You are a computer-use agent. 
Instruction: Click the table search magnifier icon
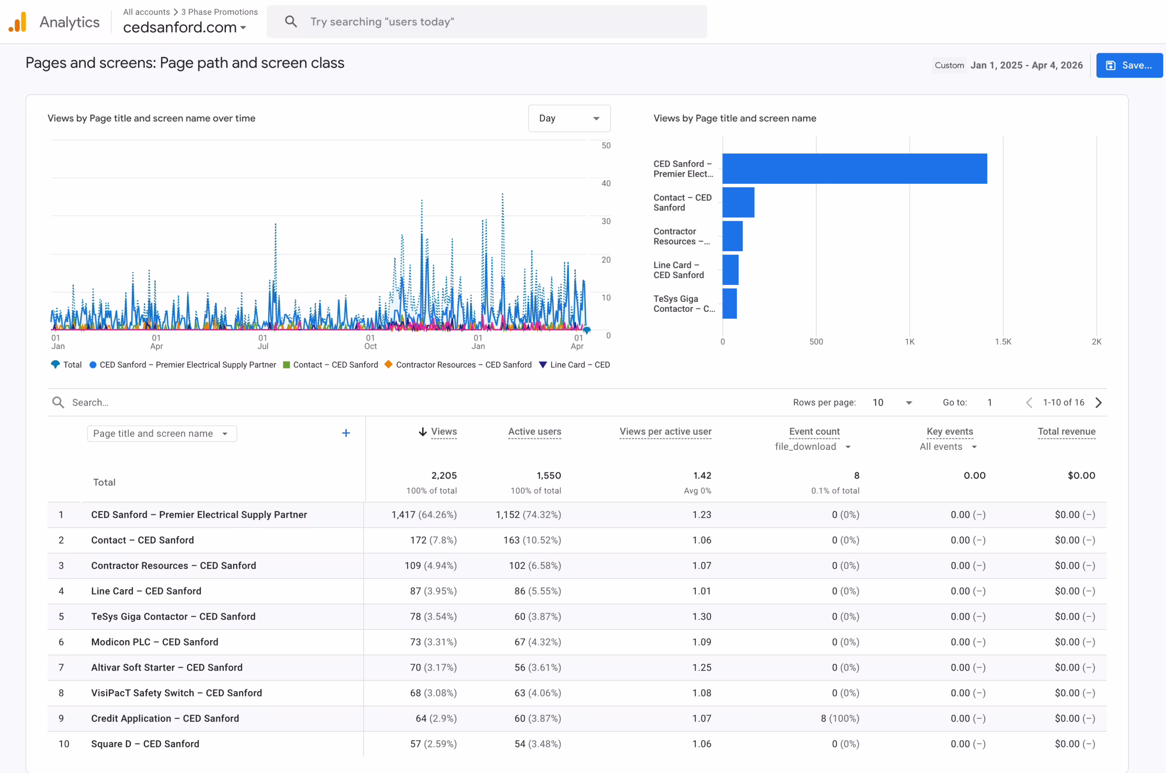click(x=58, y=402)
